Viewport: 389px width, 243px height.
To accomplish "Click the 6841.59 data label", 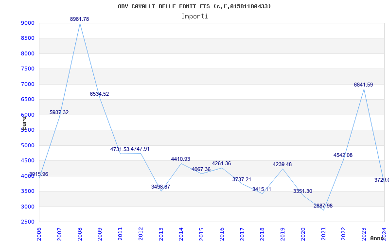I will pyautogui.click(x=363, y=85).
